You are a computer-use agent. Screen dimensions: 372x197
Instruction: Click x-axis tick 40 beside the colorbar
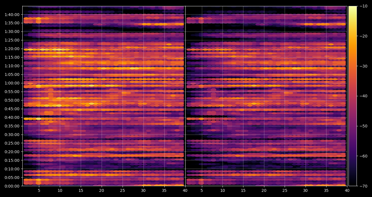coord(347,190)
